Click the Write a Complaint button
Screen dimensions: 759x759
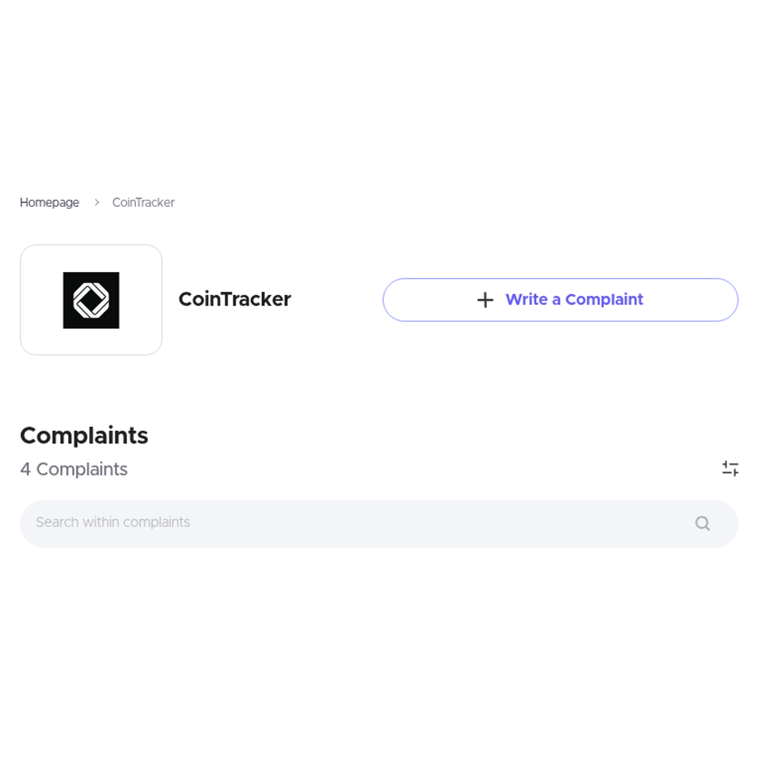(560, 299)
